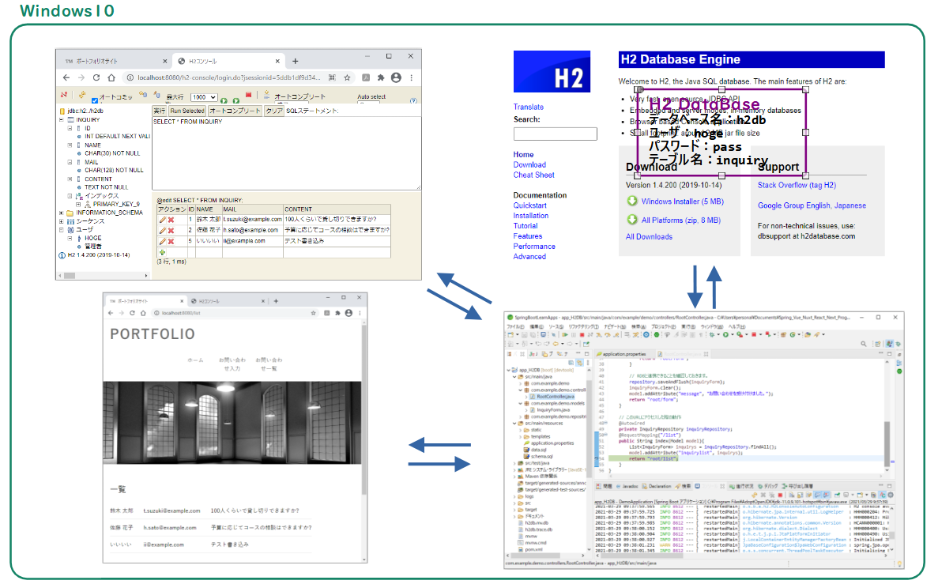Click the red stop icon in the H2 toolbar
Screen dimensions: 938x584
click(x=248, y=96)
